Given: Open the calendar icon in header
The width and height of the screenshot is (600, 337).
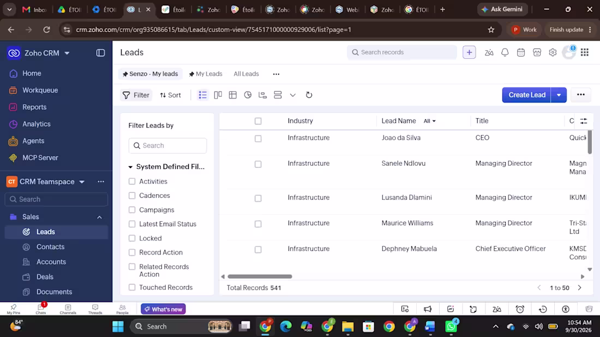Looking at the screenshot, I should click(521, 52).
